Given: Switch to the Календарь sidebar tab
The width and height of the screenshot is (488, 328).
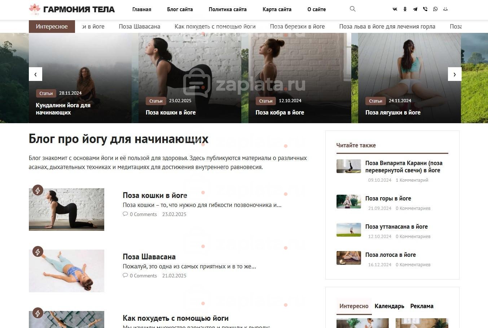Looking at the screenshot, I should click(389, 306).
